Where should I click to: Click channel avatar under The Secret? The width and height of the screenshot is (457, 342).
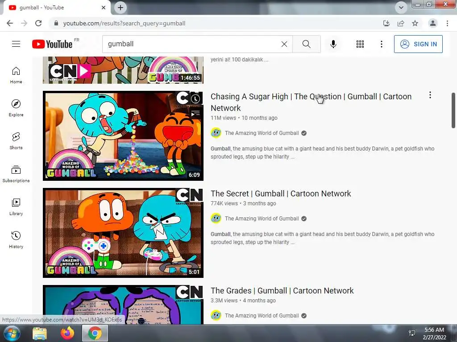click(x=216, y=218)
